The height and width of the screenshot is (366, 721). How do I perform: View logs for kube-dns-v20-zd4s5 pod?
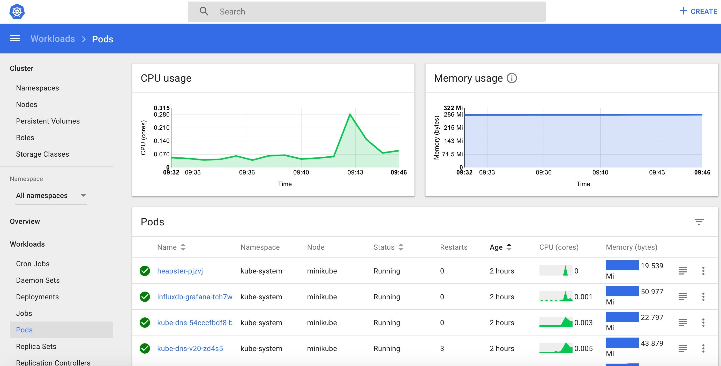click(x=682, y=348)
